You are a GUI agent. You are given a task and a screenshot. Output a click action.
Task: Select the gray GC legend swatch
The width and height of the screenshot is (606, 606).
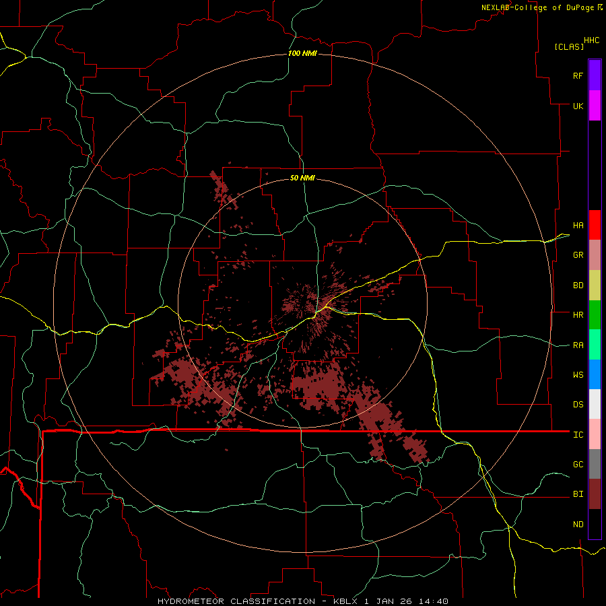(595, 464)
